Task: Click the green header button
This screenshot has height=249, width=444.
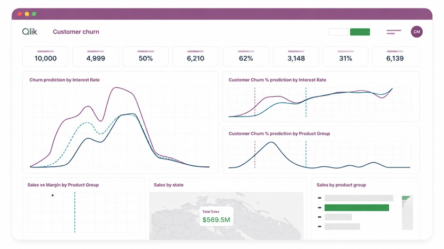Action: point(360,32)
